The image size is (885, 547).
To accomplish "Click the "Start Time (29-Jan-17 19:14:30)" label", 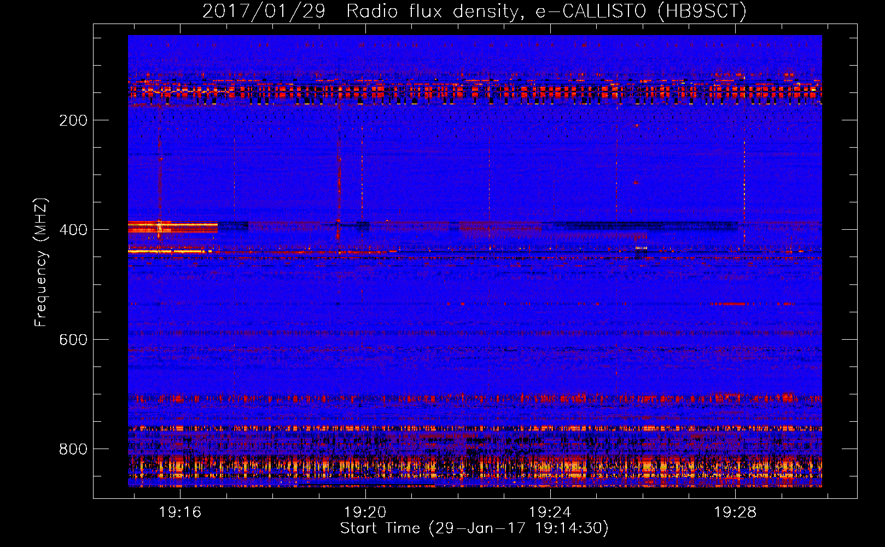I will point(474,528).
